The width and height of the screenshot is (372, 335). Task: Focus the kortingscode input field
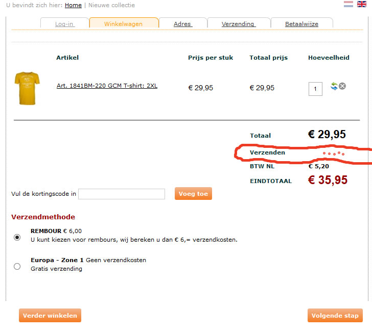pos(122,194)
